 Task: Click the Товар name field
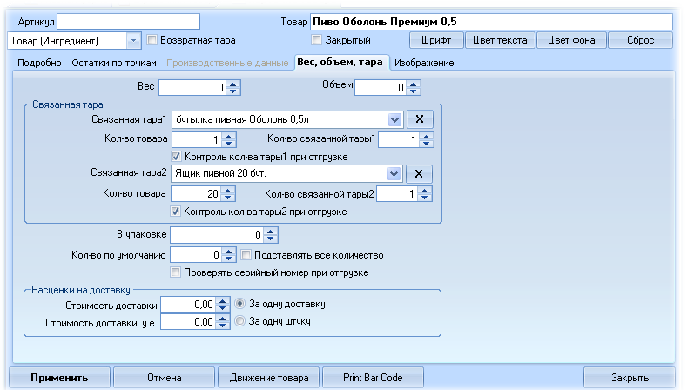tap(491, 22)
